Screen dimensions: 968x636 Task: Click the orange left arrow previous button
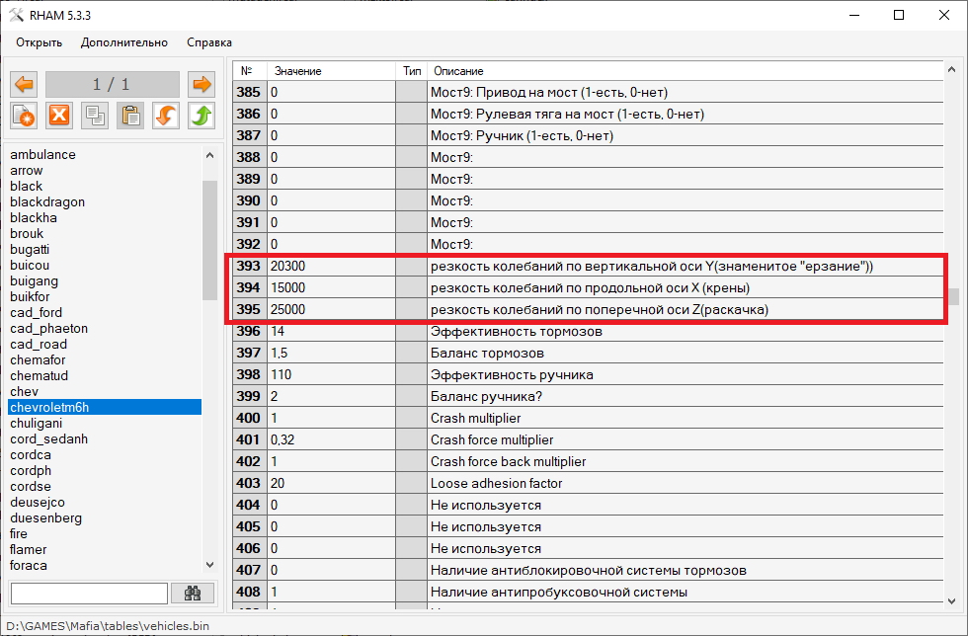point(25,85)
